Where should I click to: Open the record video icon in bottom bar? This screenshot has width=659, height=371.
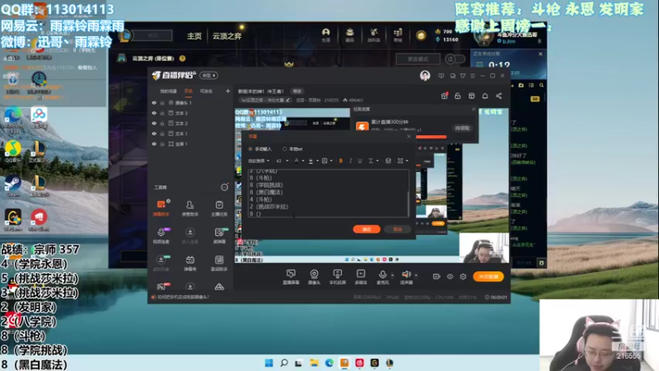(437, 276)
